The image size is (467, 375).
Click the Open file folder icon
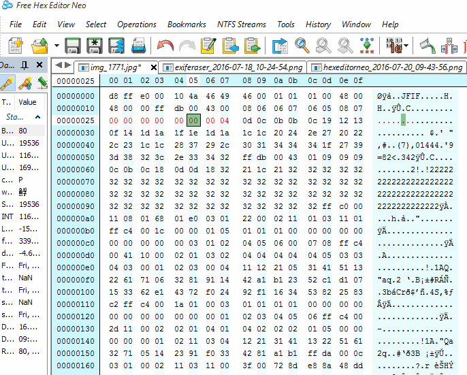(x=40, y=46)
